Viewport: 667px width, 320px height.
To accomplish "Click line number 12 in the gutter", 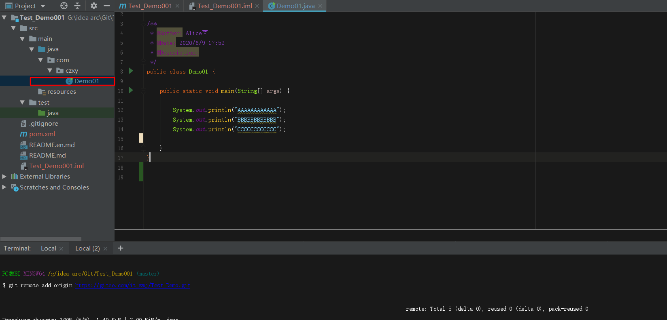I will (121, 110).
